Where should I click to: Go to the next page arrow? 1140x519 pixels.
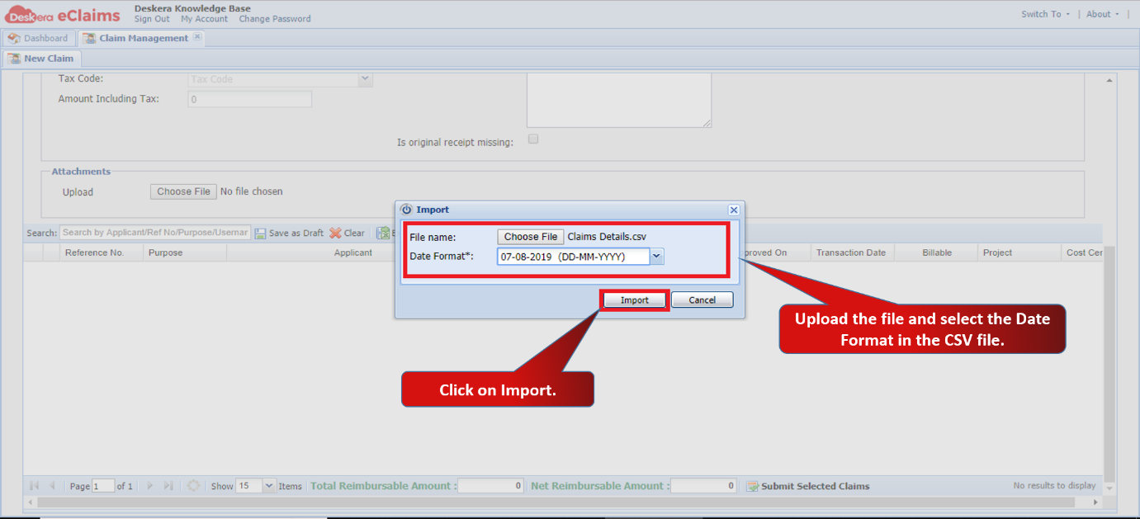(x=150, y=486)
